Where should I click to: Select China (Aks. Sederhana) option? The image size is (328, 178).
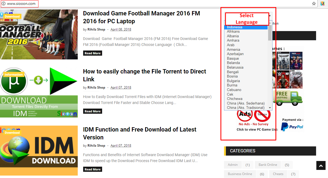[246, 103]
